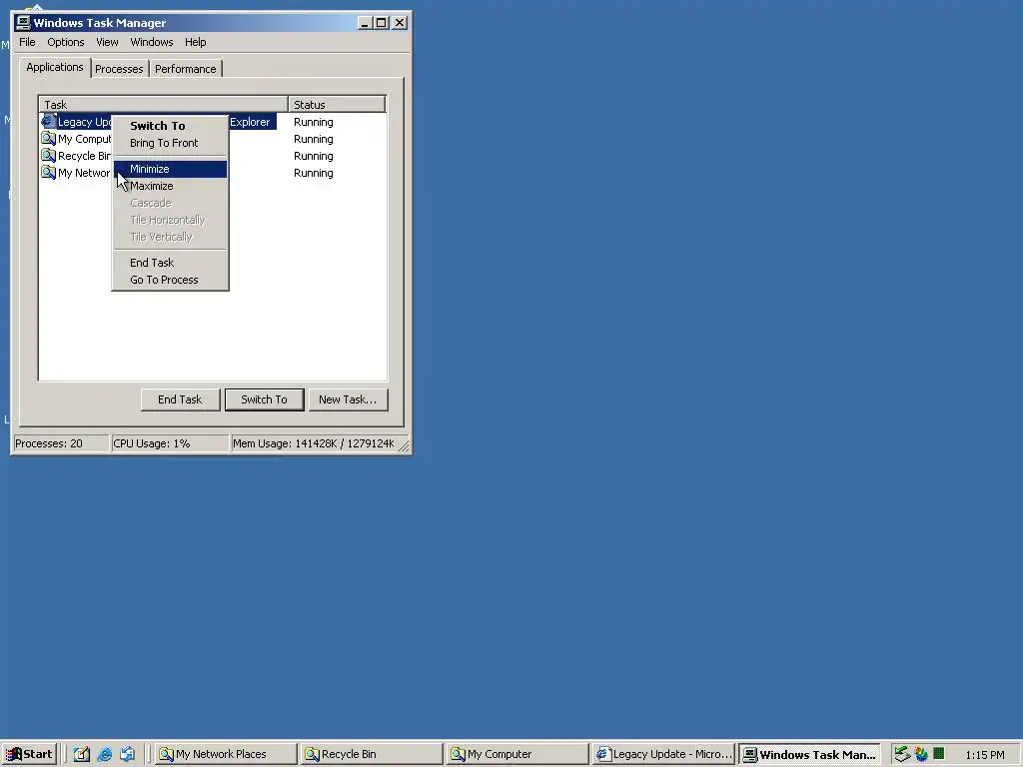Switch to the Processes tab
This screenshot has width=1023, height=767.
click(119, 69)
